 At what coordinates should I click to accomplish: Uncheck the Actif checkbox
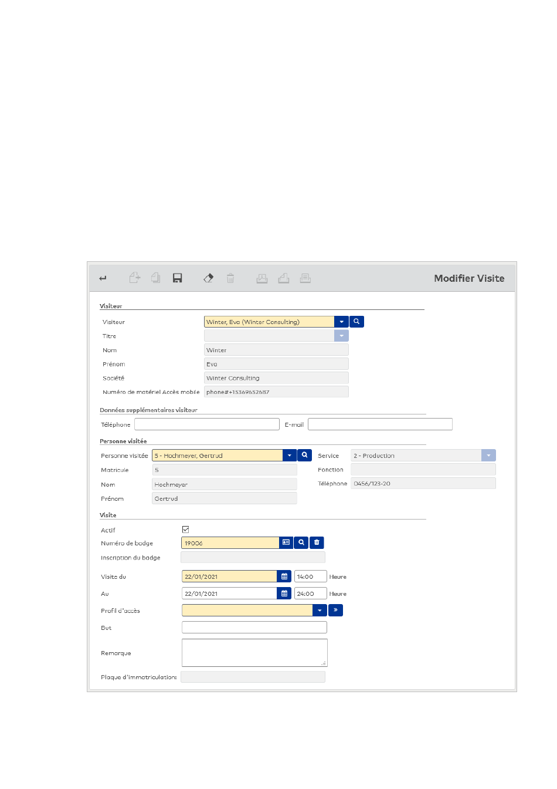(186, 530)
